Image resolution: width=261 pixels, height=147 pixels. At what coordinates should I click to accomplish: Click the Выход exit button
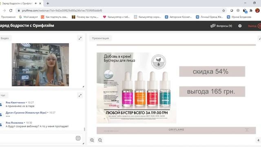click(254, 26)
